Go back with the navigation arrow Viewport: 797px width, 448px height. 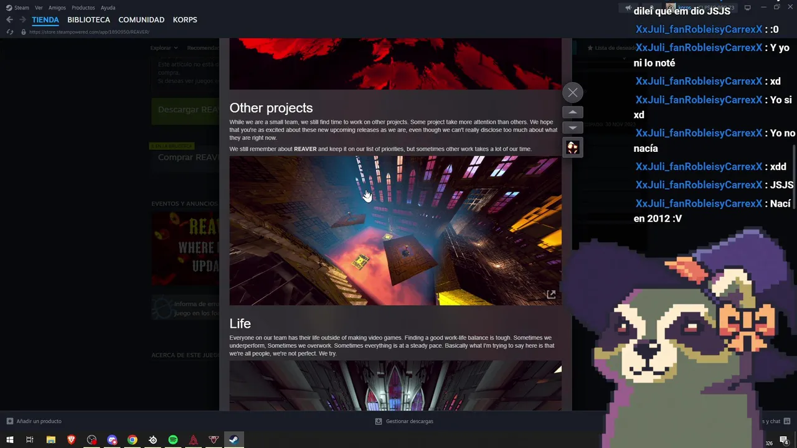tap(9, 20)
